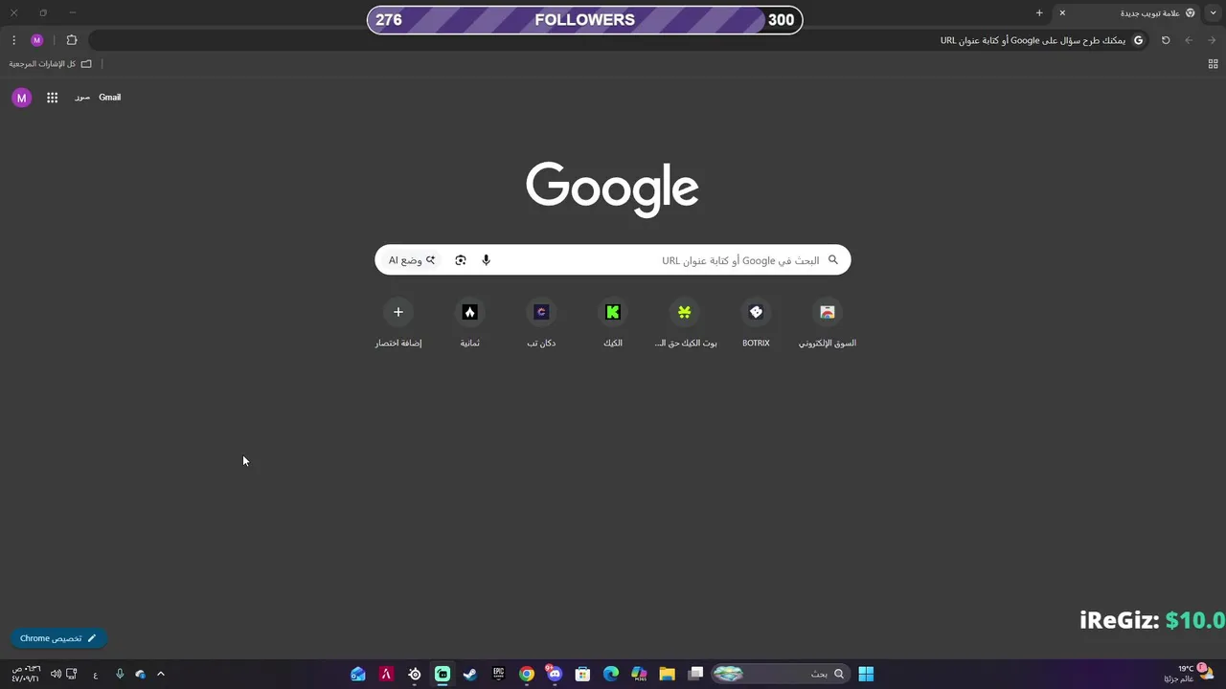Open السوق الإلكتروني shortcut tile

coord(828,323)
